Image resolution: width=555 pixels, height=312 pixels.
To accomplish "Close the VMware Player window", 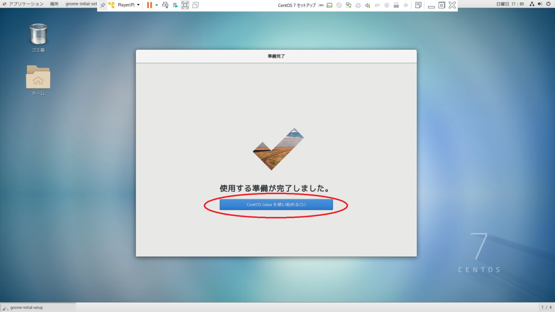I will 452,5.
